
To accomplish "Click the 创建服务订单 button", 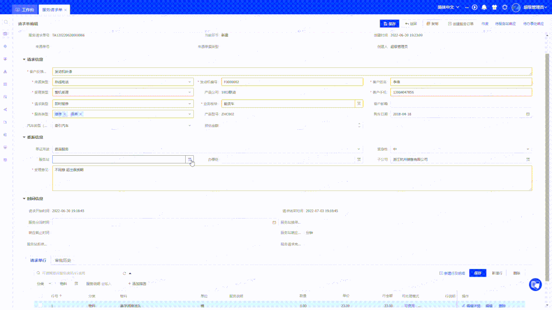I will (x=460, y=23).
